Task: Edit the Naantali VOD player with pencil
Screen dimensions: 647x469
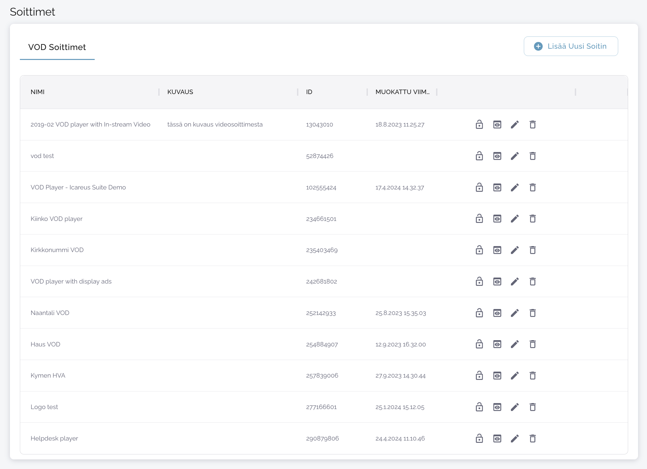Action: [515, 313]
